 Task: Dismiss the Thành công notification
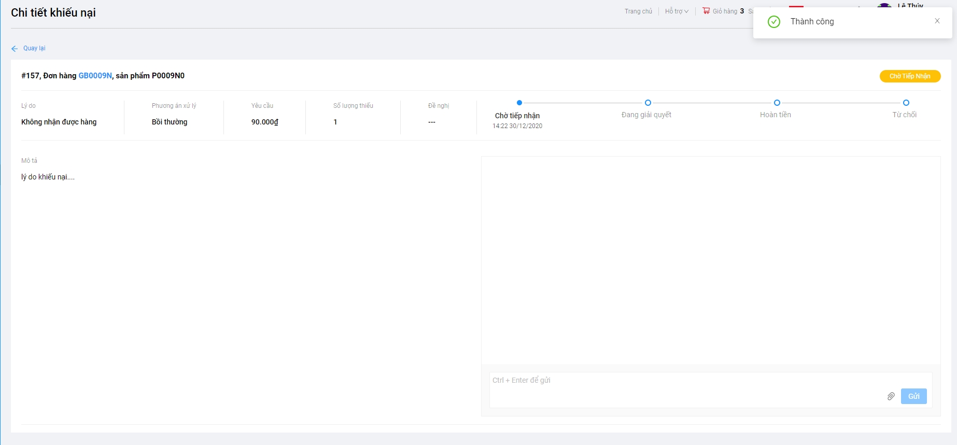pyautogui.click(x=937, y=21)
